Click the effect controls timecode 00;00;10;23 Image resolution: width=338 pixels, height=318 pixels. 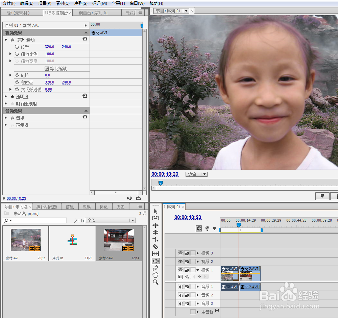click(16, 198)
